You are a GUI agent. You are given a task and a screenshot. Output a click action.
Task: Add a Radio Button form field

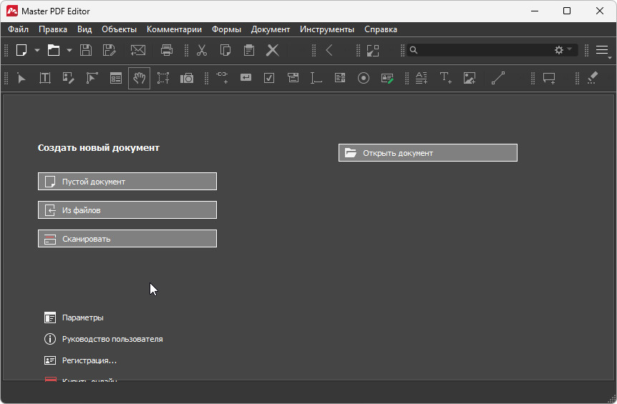(364, 78)
